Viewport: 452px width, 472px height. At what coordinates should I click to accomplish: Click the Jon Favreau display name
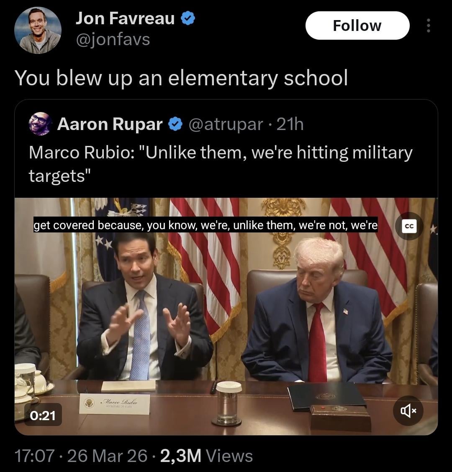coord(125,18)
